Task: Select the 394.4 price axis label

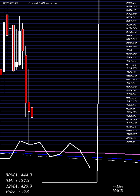Action: click(x=130, y=141)
